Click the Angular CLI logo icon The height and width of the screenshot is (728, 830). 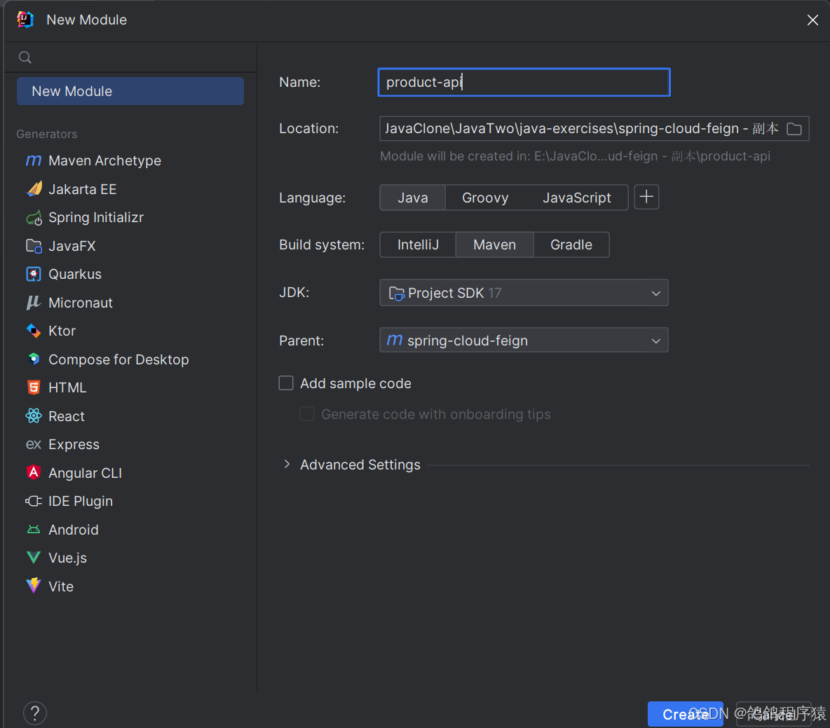(34, 472)
